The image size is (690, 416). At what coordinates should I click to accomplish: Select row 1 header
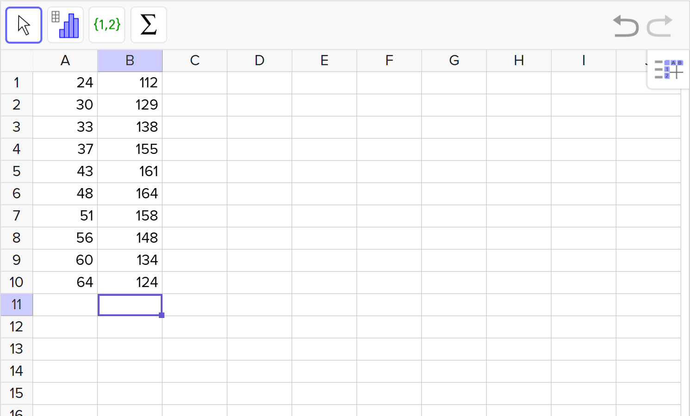point(17,83)
